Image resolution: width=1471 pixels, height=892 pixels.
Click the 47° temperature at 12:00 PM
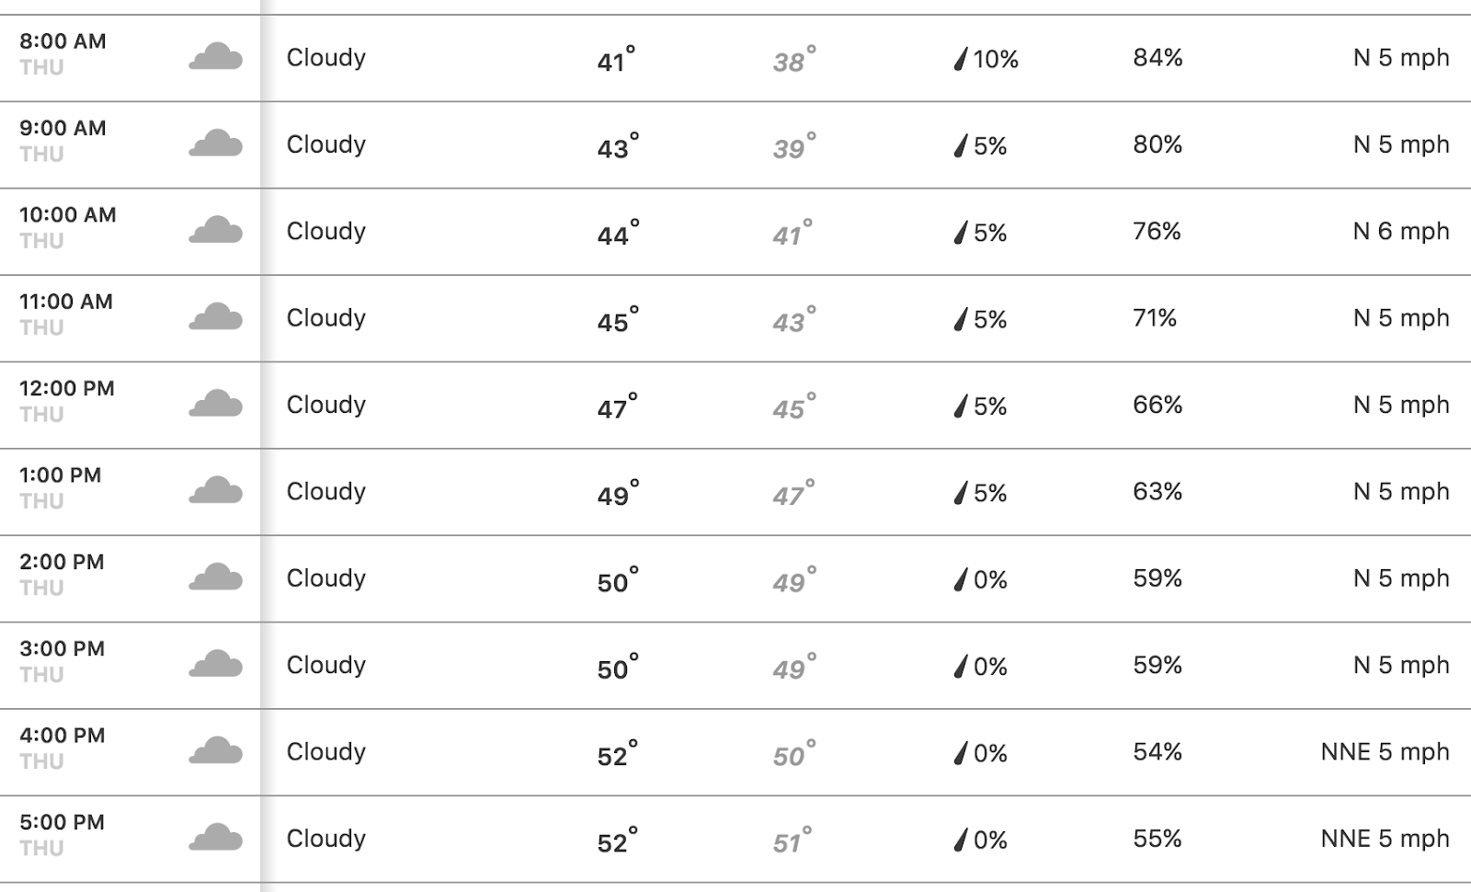pos(616,406)
